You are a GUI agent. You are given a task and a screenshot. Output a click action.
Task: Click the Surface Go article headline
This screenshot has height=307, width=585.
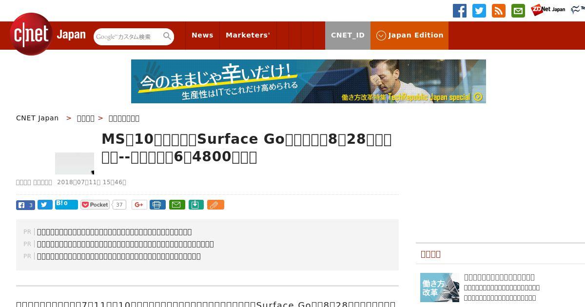coord(246,148)
